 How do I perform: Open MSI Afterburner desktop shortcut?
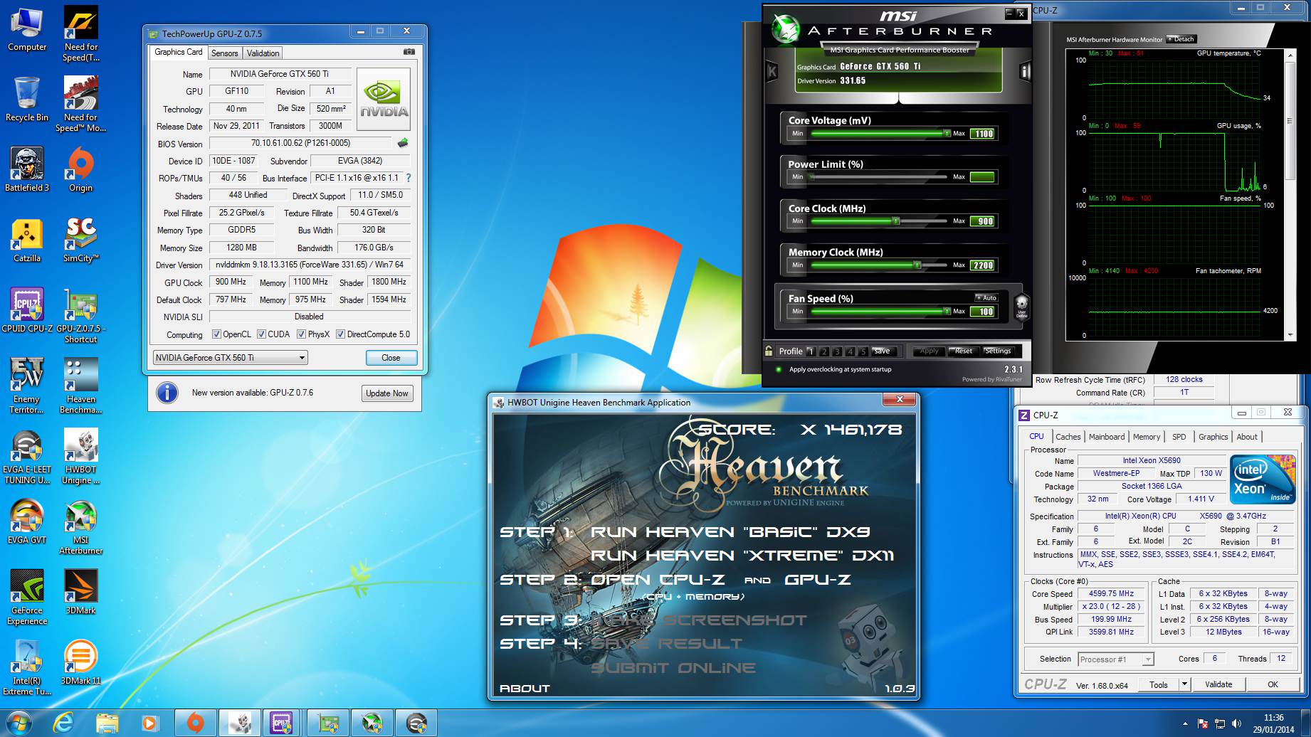tap(80, 526)
